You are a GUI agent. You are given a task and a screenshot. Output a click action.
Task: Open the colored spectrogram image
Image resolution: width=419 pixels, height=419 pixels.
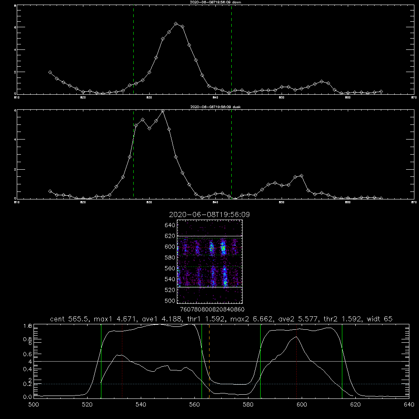pyautogui.click(x=210, y=261)
